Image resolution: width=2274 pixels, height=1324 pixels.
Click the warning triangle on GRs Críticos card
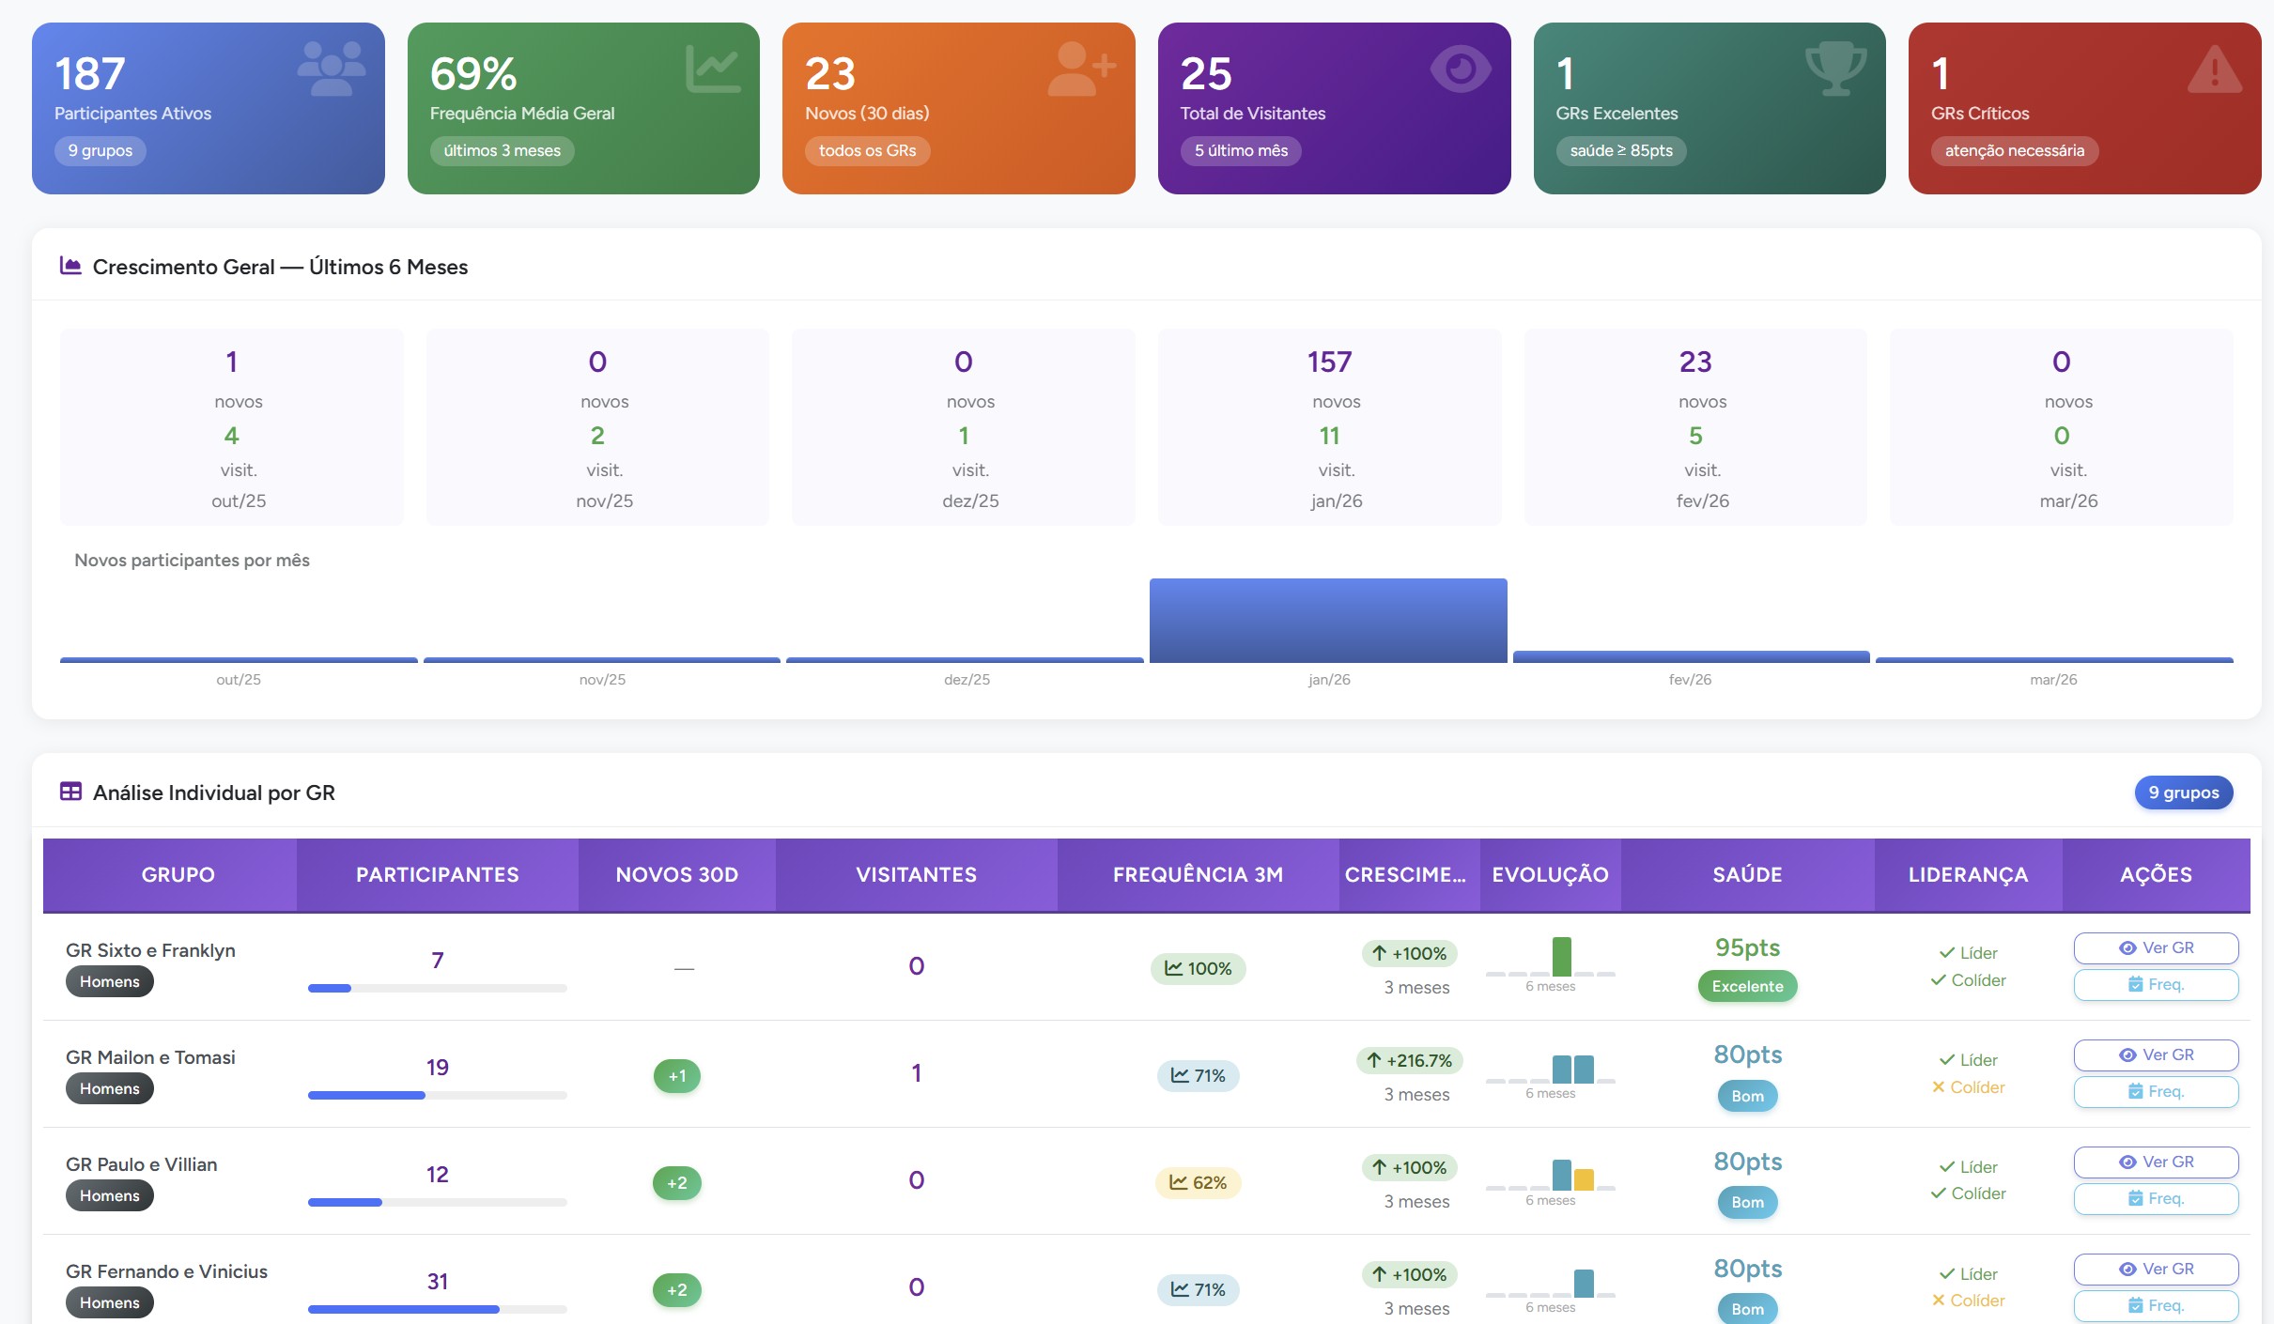point(2214,70)
